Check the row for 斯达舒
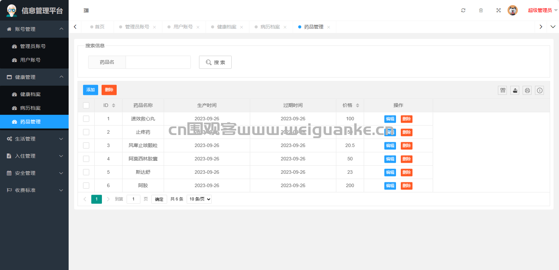This screenshot has width=559, height=270. [x=86, y=172]
